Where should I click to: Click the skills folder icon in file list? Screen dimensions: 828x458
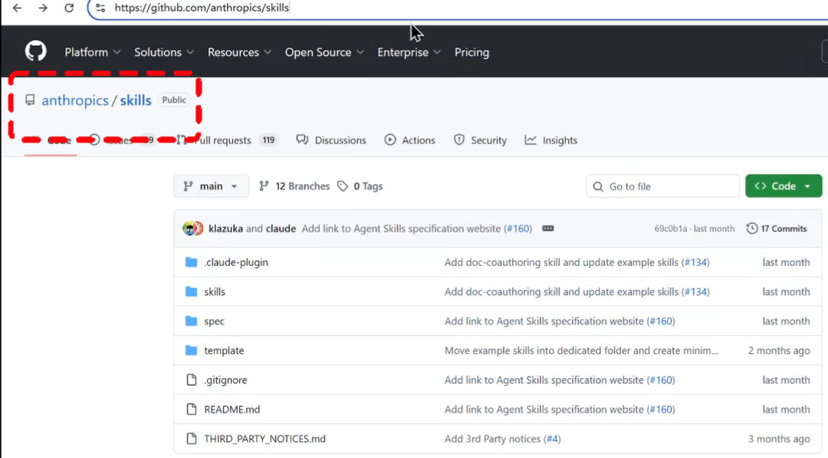pyautogui.click(x=191, y=292)
